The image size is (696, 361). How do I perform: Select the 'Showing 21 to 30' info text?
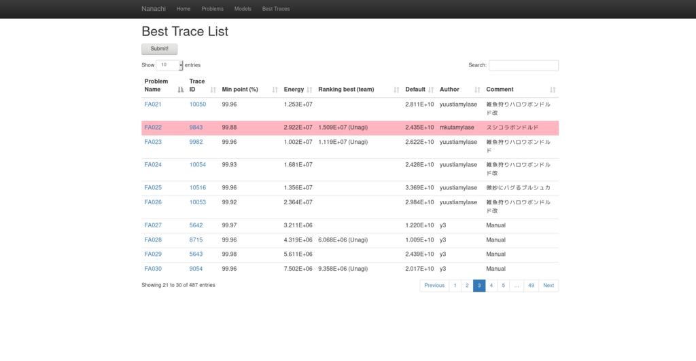point(178,285)
